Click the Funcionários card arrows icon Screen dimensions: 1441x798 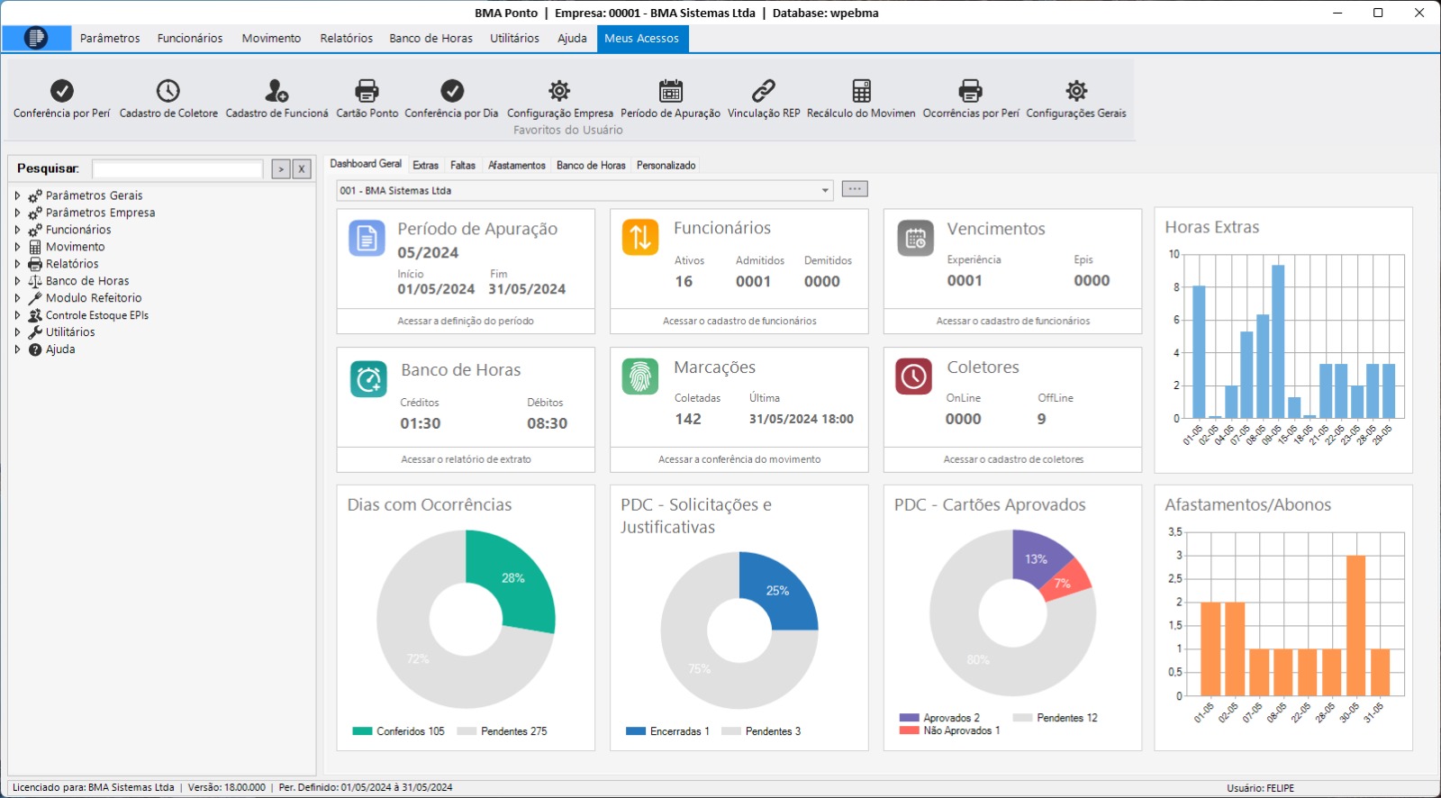pyautogui.click(x=640, y=238)
